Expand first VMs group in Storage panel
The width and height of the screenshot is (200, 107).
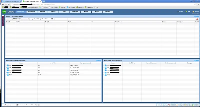click(6, 65)
